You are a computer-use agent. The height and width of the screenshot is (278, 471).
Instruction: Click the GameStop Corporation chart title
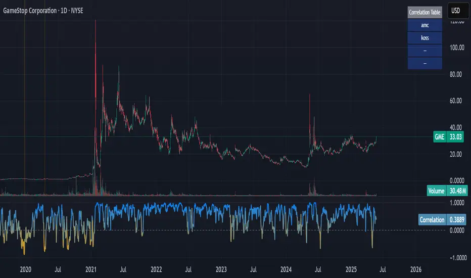click(x=43, y=11)
